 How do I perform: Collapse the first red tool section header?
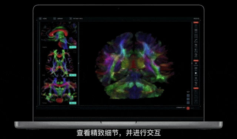(x=196, y=23)
